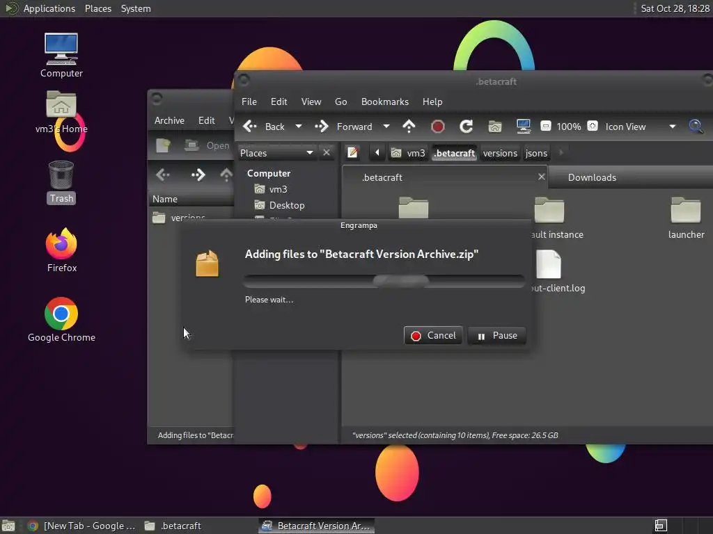The height and width of the screenshot is (534, 713).
Task: Click the archive progress bar
Action: pyautogui.click(x=384, y=281)
